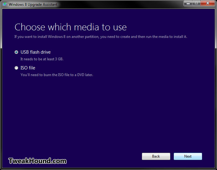Click the 'ISO file' label text
The image size is (217, 170).
click(x=28, y=68)
